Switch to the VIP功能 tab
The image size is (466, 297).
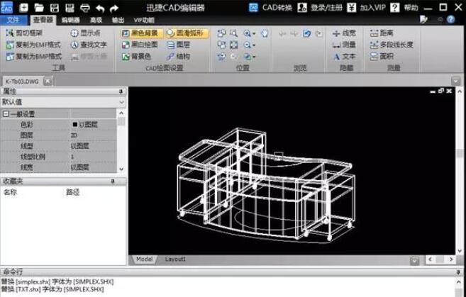(x=144, y=20)
